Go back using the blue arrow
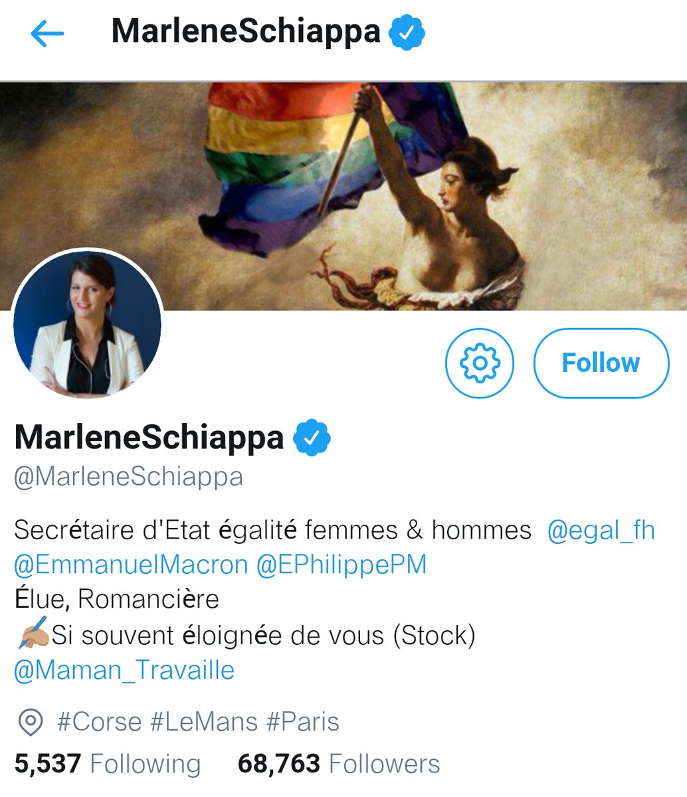 tap(47, 33)
